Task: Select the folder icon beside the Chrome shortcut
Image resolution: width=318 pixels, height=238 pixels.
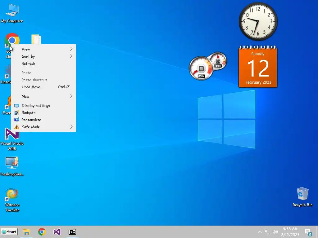Action: point(36,39)
